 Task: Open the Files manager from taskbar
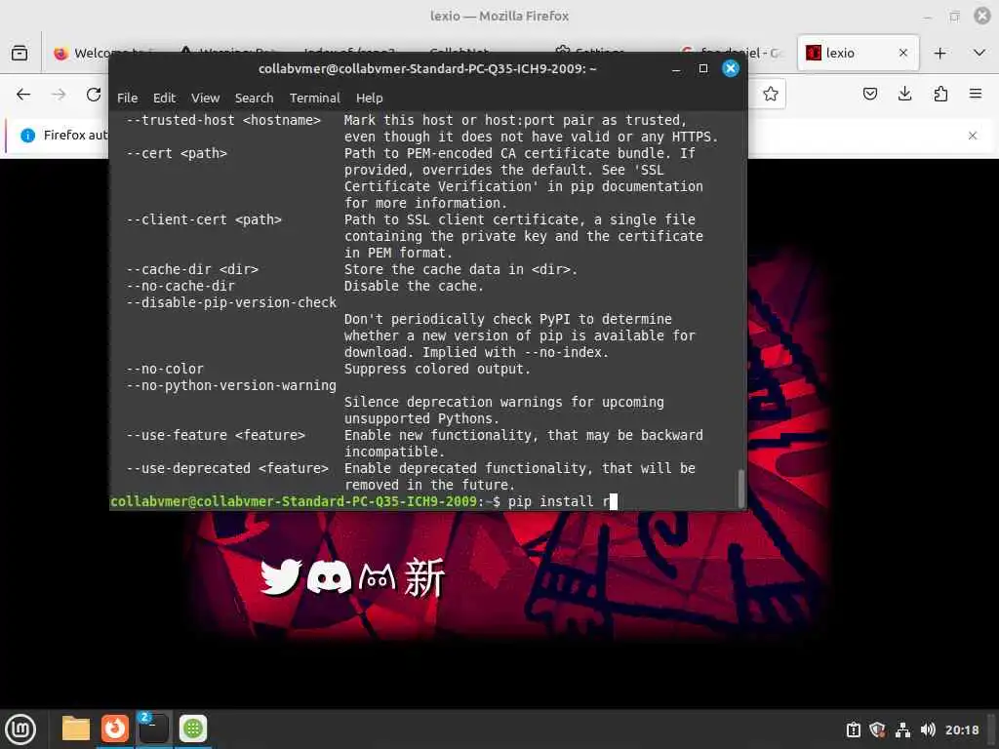click(x=76, y=729)
